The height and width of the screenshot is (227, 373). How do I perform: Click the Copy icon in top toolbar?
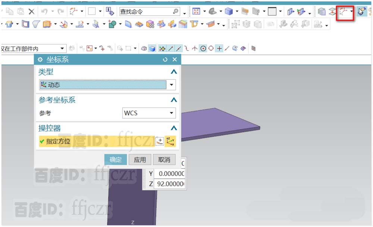(x=10, y=11)
